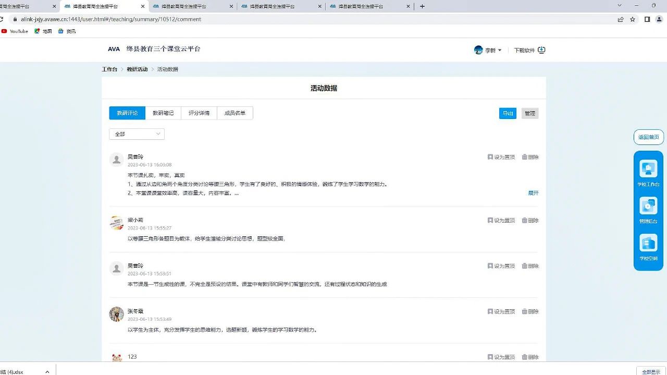Pin 吴香玲's first comment with 设为置顶
Image resolution: width=667 pixels, height=375 pixels.
(x=501, y=157)
